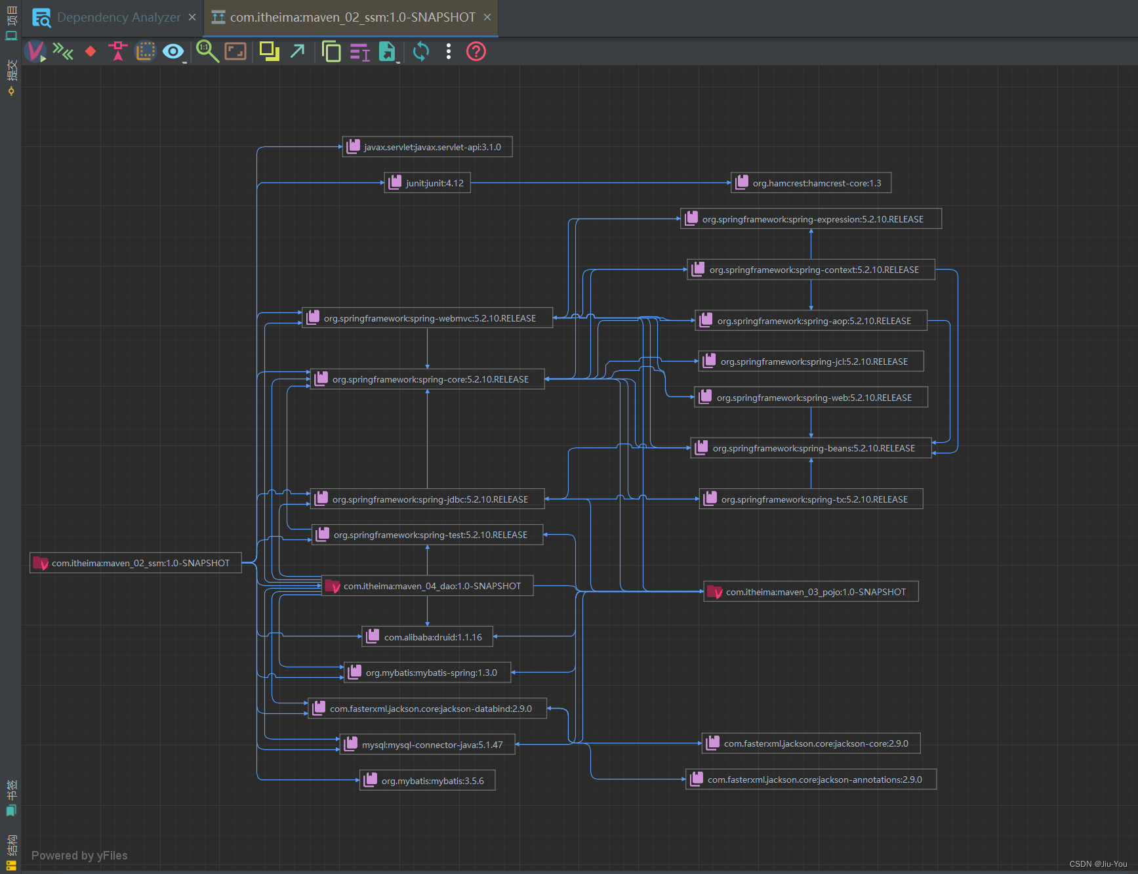Viewport: 1138px width, 874px height.
Task: Click the Maven goal run icon
Action: 35,51
